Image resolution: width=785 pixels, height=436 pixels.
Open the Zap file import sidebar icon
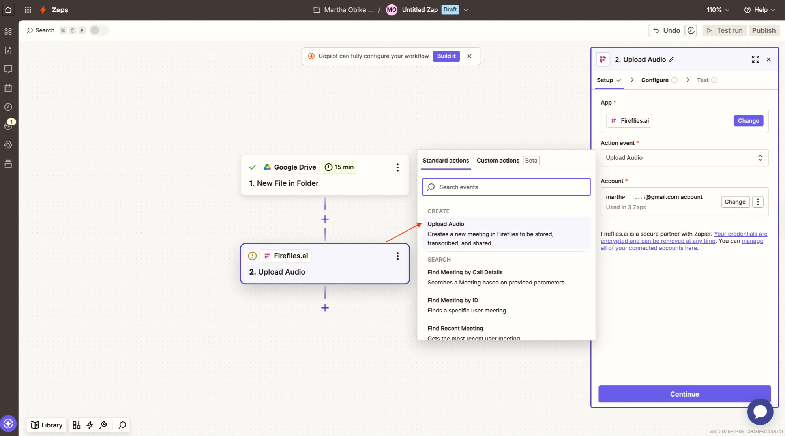point(8,51)
